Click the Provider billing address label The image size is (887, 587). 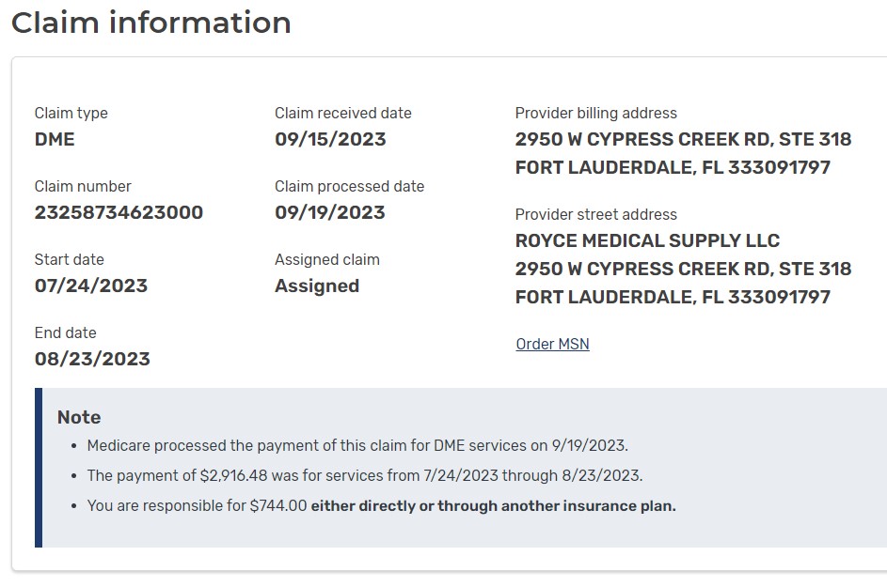click(595, 113)
